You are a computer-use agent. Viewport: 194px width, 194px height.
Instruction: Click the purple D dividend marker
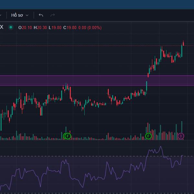pyautogui.click(x=181, y=136)
